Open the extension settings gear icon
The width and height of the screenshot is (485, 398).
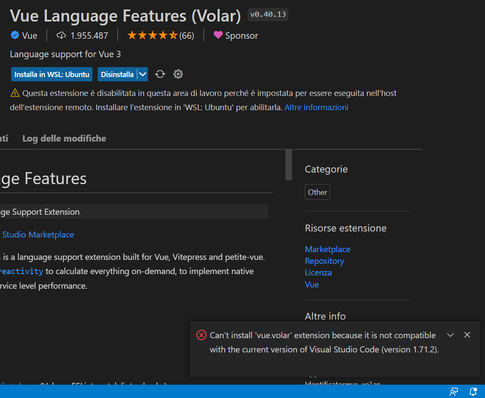click(178, 74)
